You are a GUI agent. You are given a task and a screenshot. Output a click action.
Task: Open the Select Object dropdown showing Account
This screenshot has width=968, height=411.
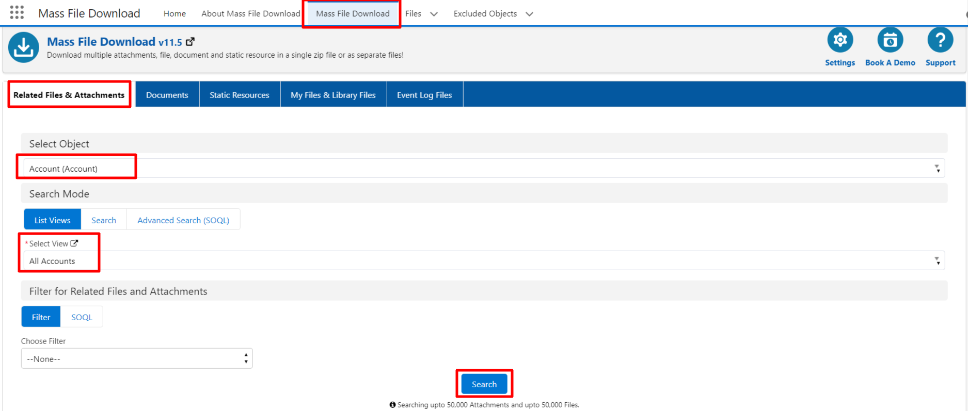484,169
